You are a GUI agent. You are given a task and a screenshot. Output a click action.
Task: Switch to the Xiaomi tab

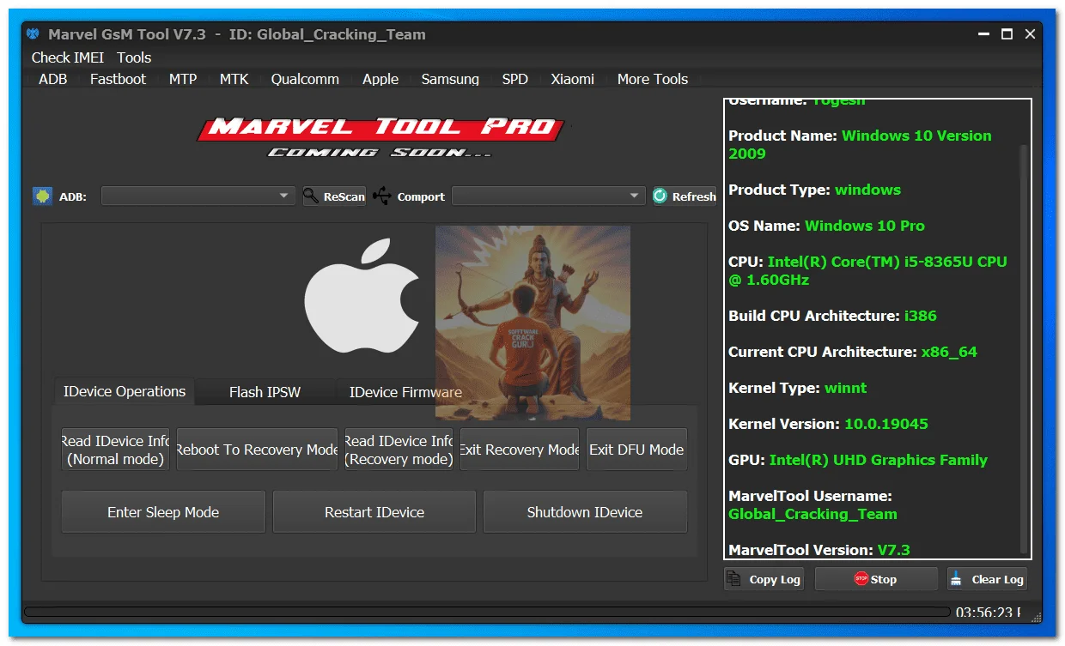(572, 79)
